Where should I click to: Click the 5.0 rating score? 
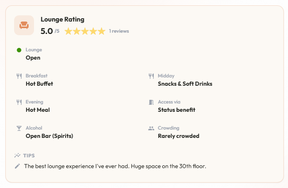[x=47, y=31]
